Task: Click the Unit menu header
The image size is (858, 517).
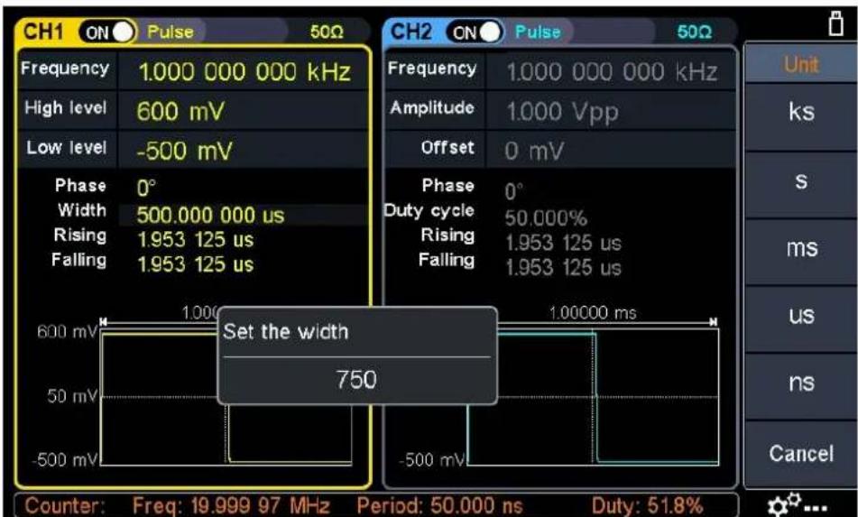Action: pyautogui.click(x=801, y=65)
